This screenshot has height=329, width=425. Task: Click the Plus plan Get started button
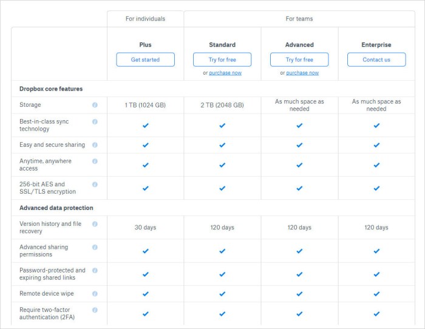coord(145,59)
